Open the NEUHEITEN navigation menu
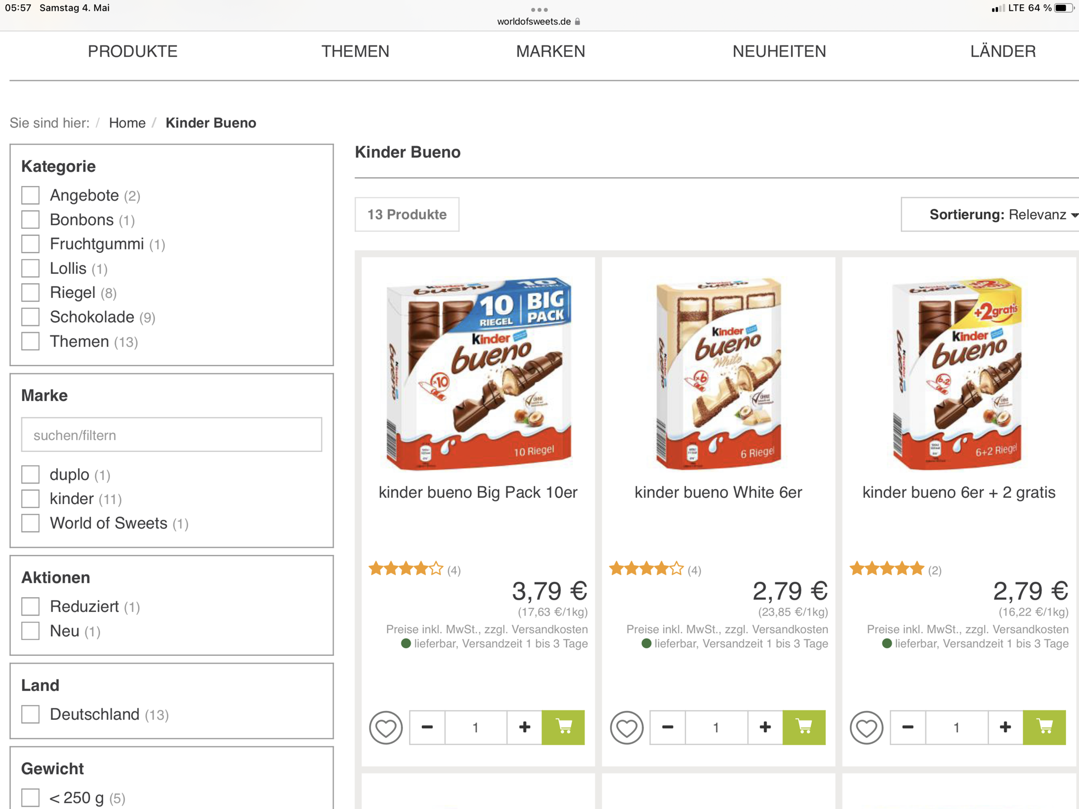 (779, 51)
